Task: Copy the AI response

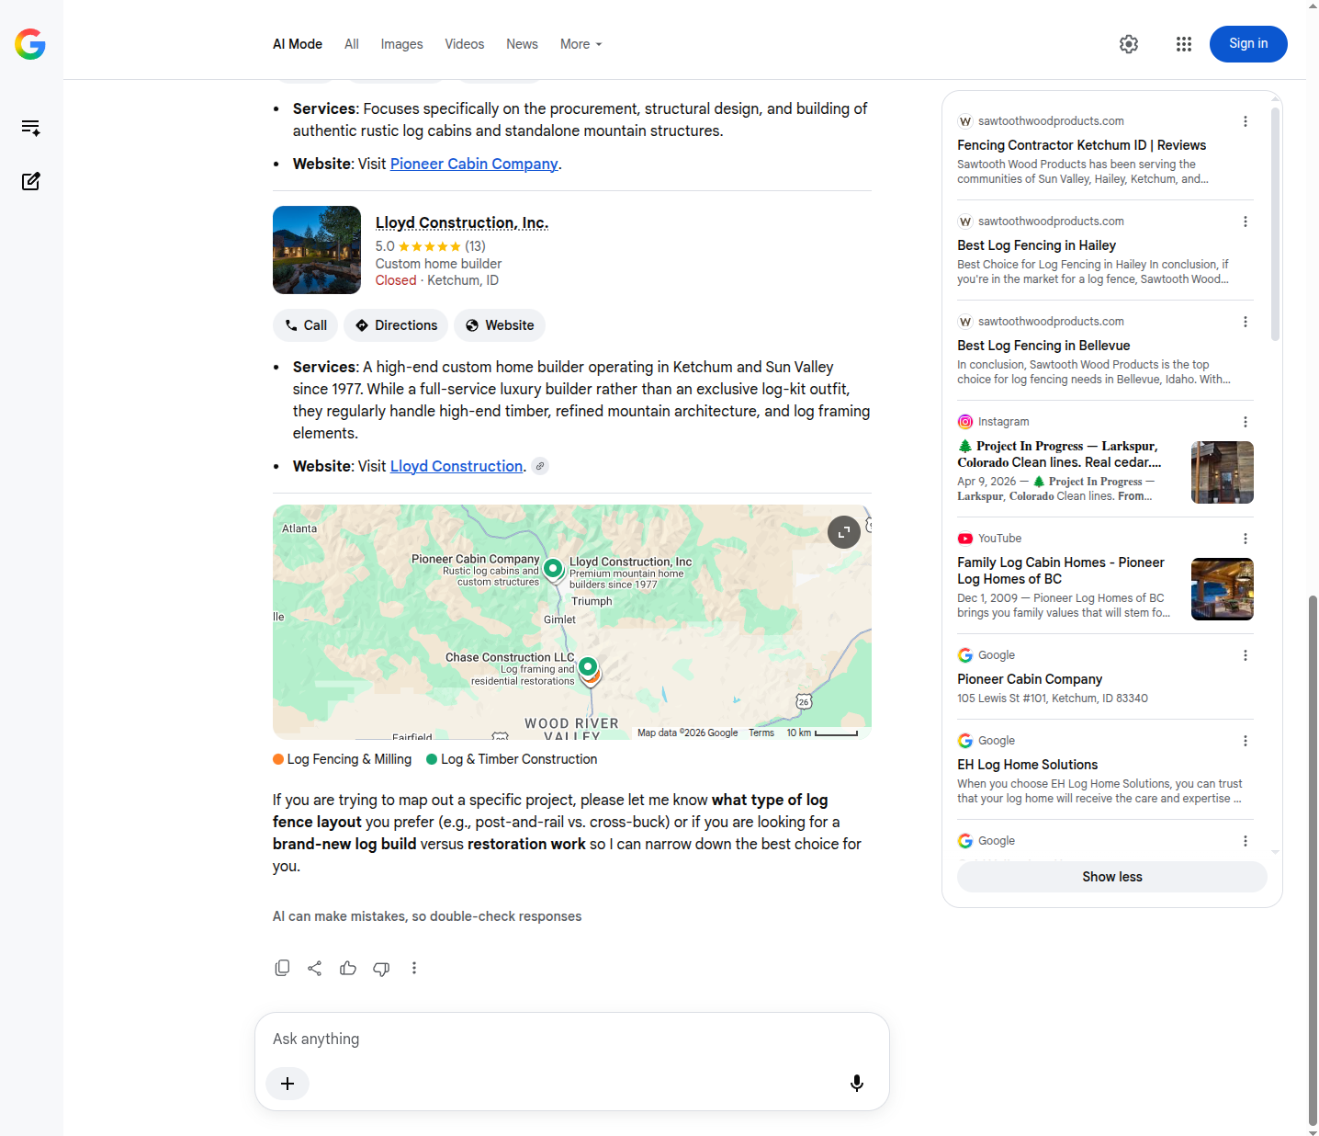Action: tap(282, 968)
